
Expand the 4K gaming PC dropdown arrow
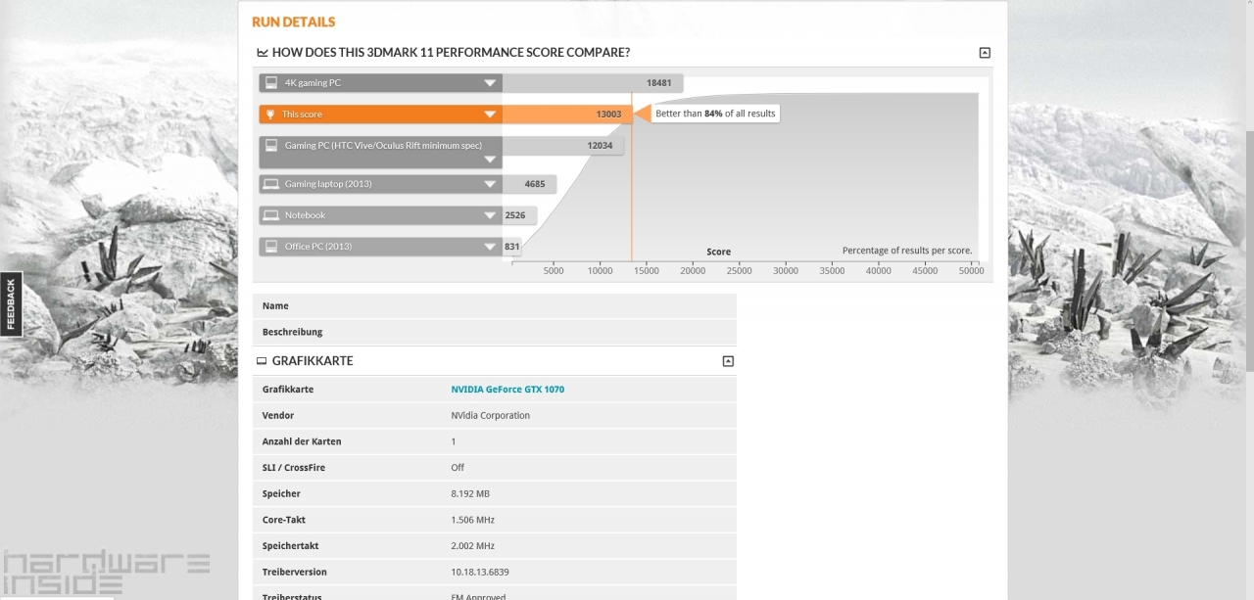490,83
